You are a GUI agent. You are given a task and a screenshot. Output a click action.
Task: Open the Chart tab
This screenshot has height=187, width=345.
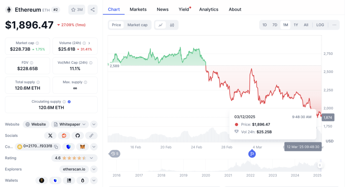(114, 9)
